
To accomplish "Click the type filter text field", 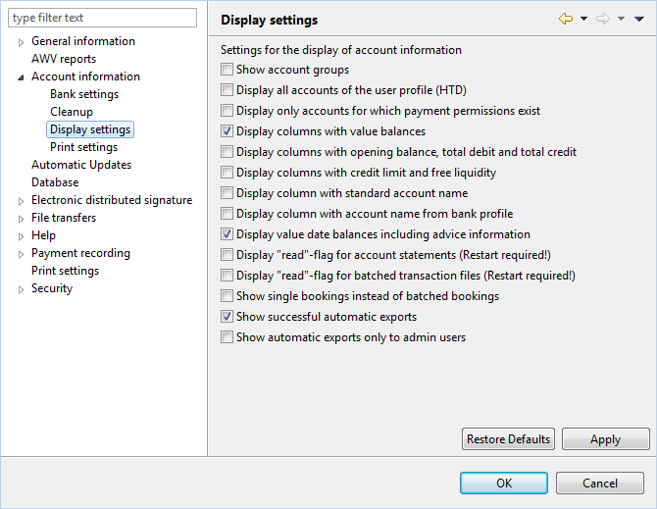I will click(x=102, y=18).
